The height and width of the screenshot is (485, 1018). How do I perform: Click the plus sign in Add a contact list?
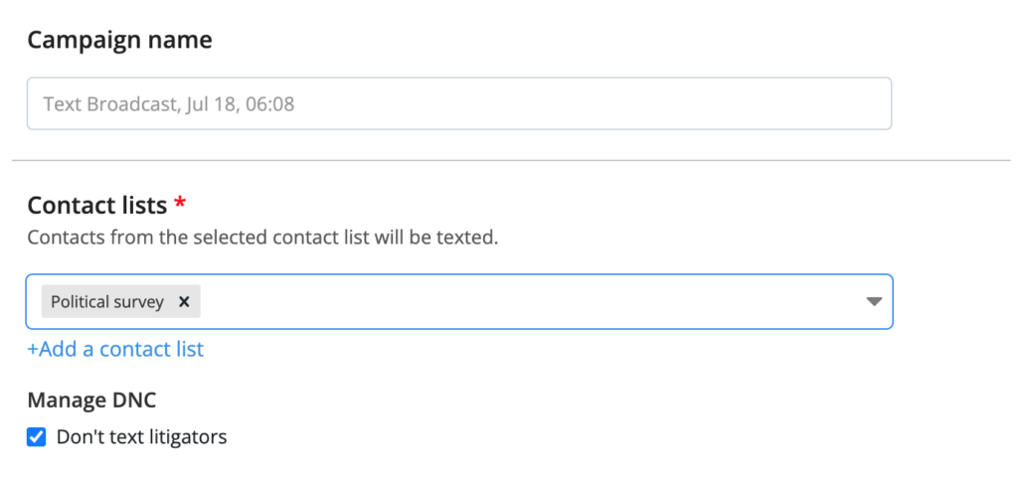pyautogui.click(x=33, y=350)
